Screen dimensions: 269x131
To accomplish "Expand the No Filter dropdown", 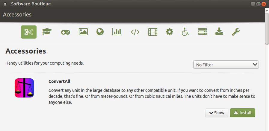I will [226, 64].
